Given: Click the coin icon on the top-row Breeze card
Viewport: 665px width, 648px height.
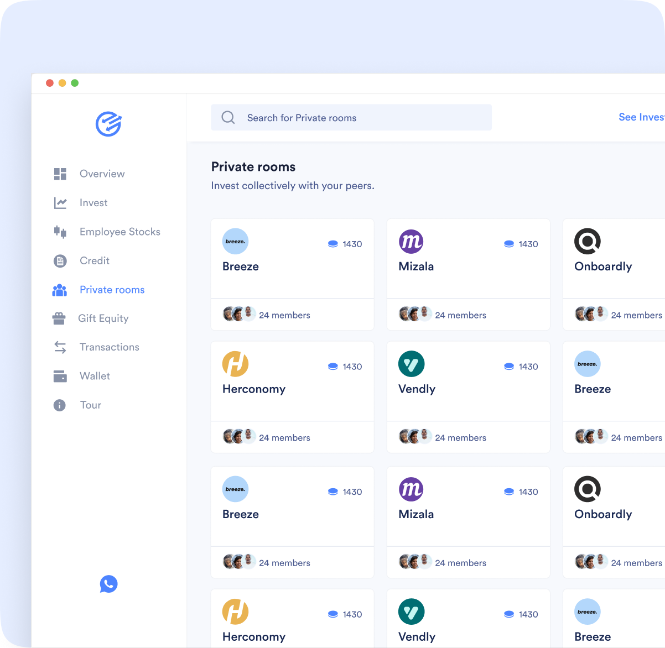Looking at the screenshot, I should [x=333, y=244].
